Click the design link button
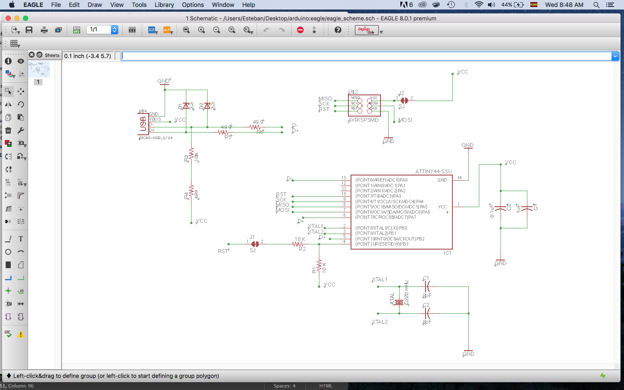 [367, 30]
